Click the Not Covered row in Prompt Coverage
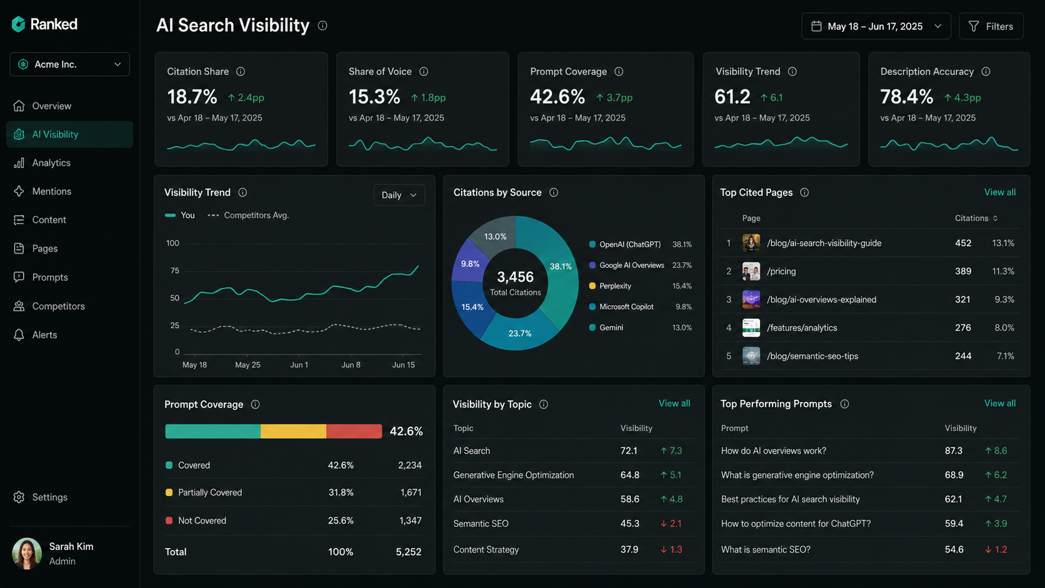 click(x=294, y=521)
